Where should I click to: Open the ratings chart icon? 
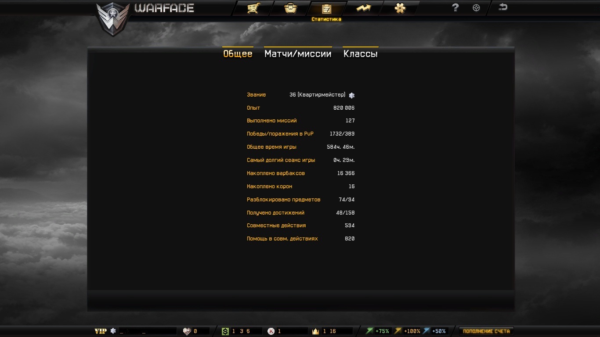pos(363,8)
